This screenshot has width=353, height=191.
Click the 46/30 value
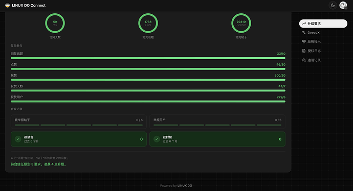[281, 64]
